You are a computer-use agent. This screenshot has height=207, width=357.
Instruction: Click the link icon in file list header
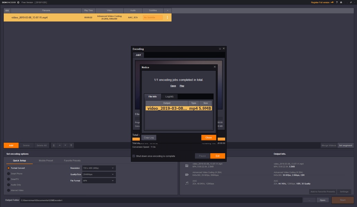[7, 11]
